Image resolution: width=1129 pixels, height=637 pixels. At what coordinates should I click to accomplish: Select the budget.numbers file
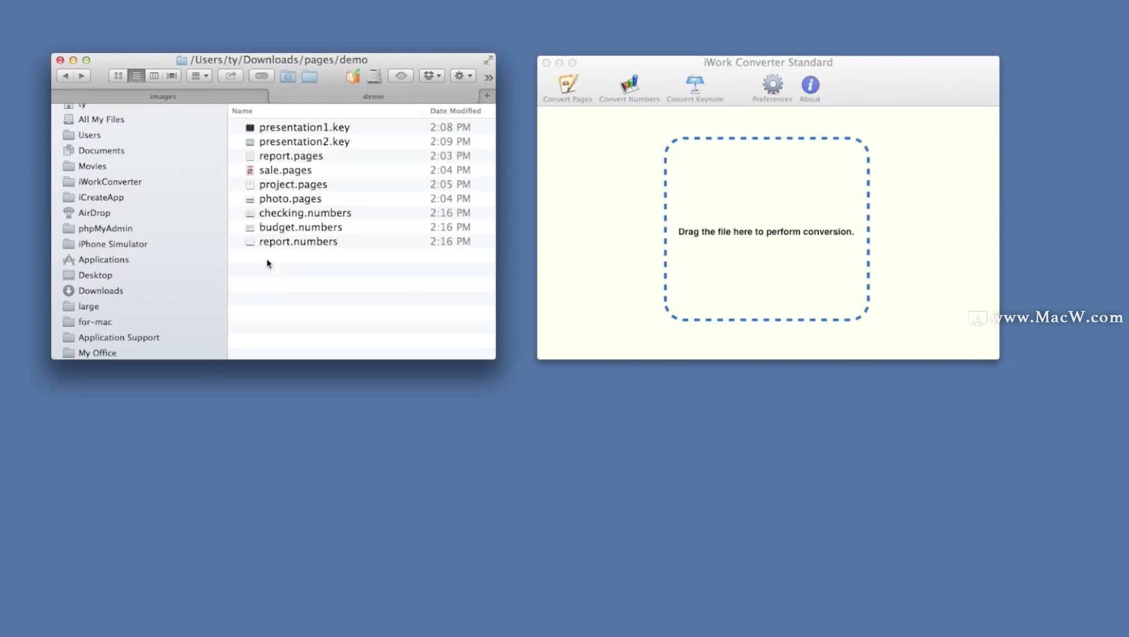[301, 227]
